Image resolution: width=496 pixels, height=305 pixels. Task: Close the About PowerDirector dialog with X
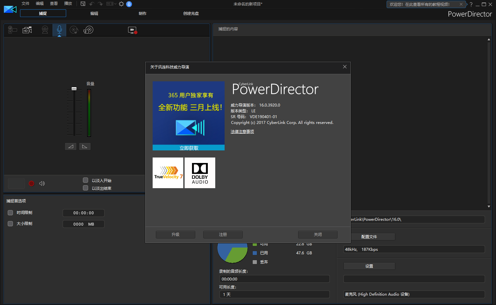[x=345, y=67]
